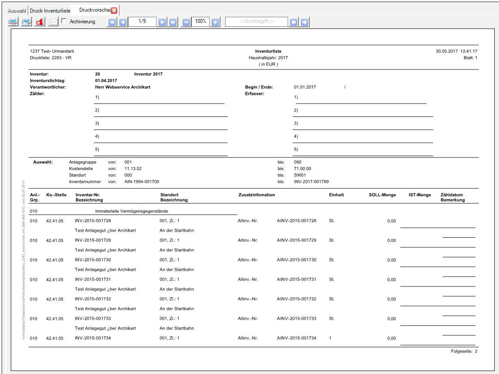Zoom out with the minus button
Viewport: 499px width, 374px height.
(186, 22)
